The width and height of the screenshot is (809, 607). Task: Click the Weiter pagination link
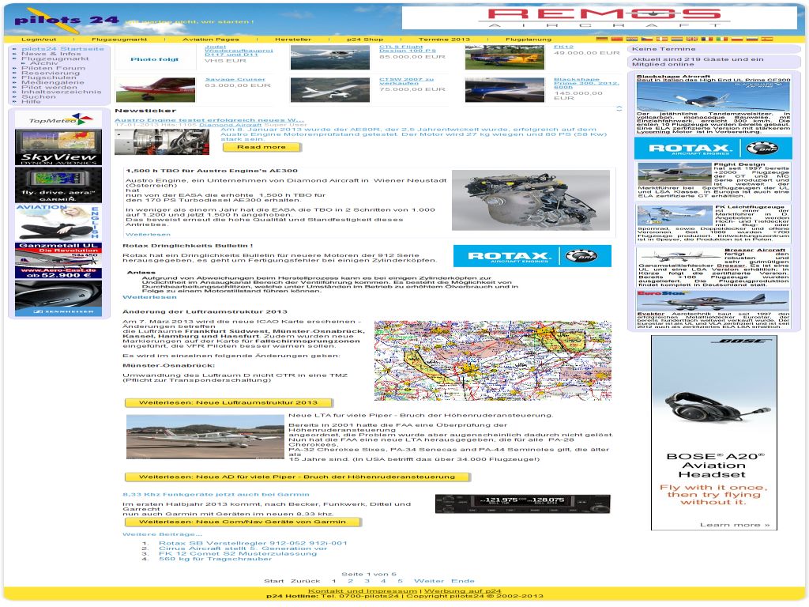click(429, 581)
